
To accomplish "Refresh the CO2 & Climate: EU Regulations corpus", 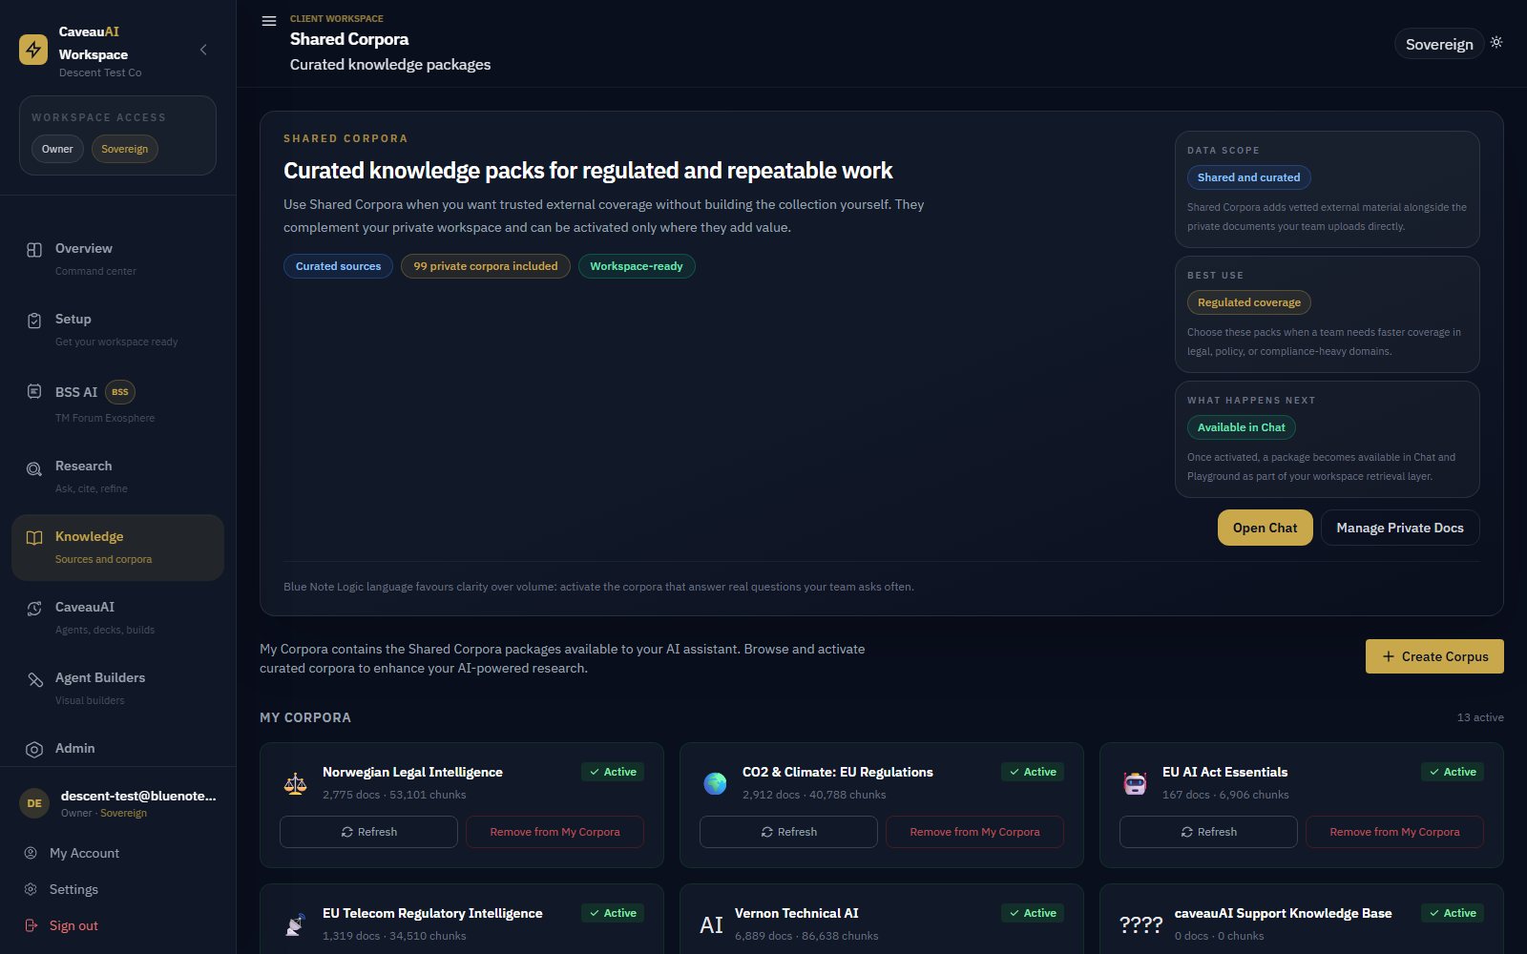I will [x=788, y=832].
